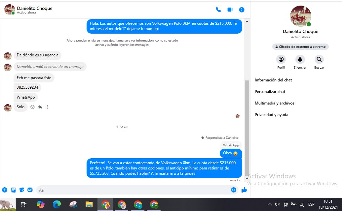Click the Silenciar bell icon
342x211 pixels.
click(300, 60)
